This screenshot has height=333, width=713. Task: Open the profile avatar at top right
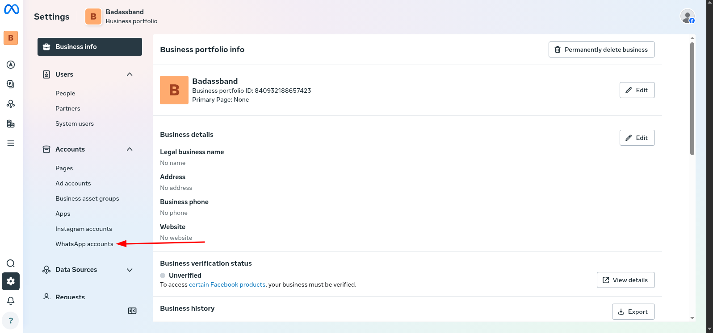tap(687, 16)
